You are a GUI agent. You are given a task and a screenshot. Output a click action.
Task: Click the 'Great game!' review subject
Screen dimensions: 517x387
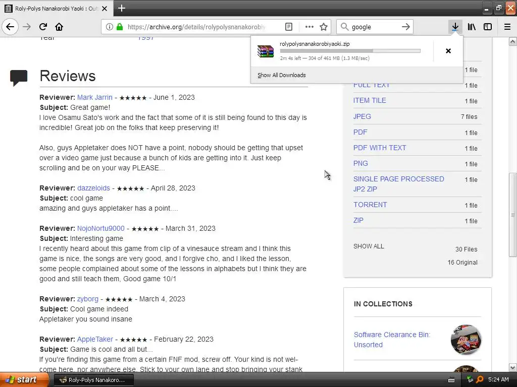pos(90,107)
